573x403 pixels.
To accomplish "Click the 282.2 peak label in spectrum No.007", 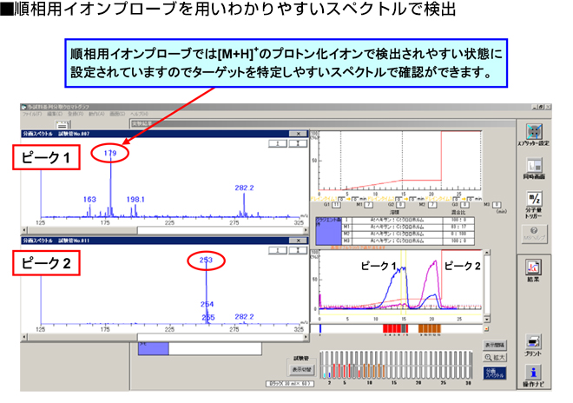I will [244, 188].
